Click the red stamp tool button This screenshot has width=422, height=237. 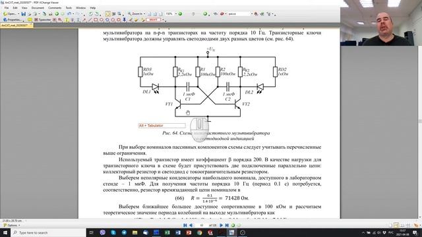pyautogui.click(x=153, y=20)
